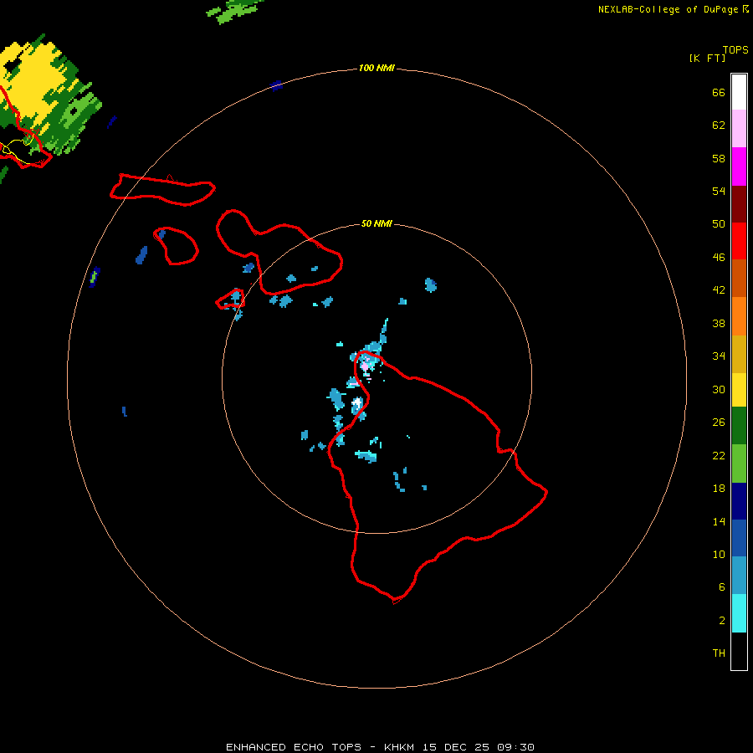Click the legend value '14'
The height and width of the screenshot is (753, 753).
[719, 521]
